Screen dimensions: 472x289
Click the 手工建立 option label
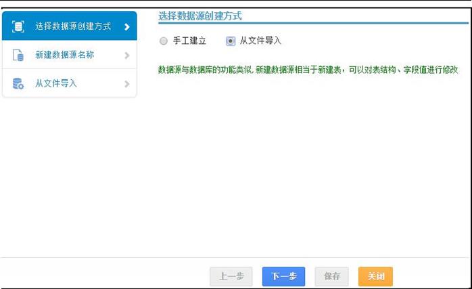coord(189,41)
